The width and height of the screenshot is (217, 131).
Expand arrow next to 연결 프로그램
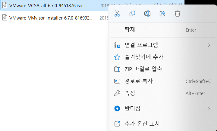tap(209, 45)
